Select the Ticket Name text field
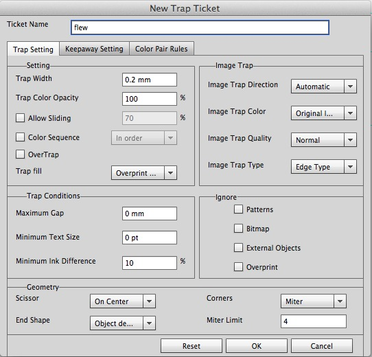 coord(200,27)
